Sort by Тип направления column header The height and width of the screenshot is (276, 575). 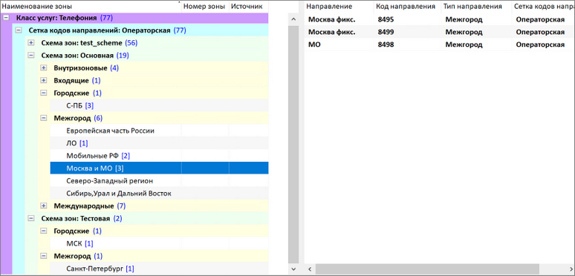coord(476,6)
